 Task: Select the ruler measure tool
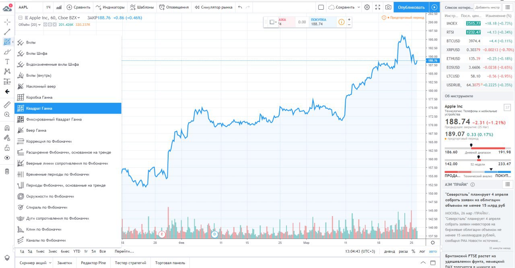[x=7, y=104]
